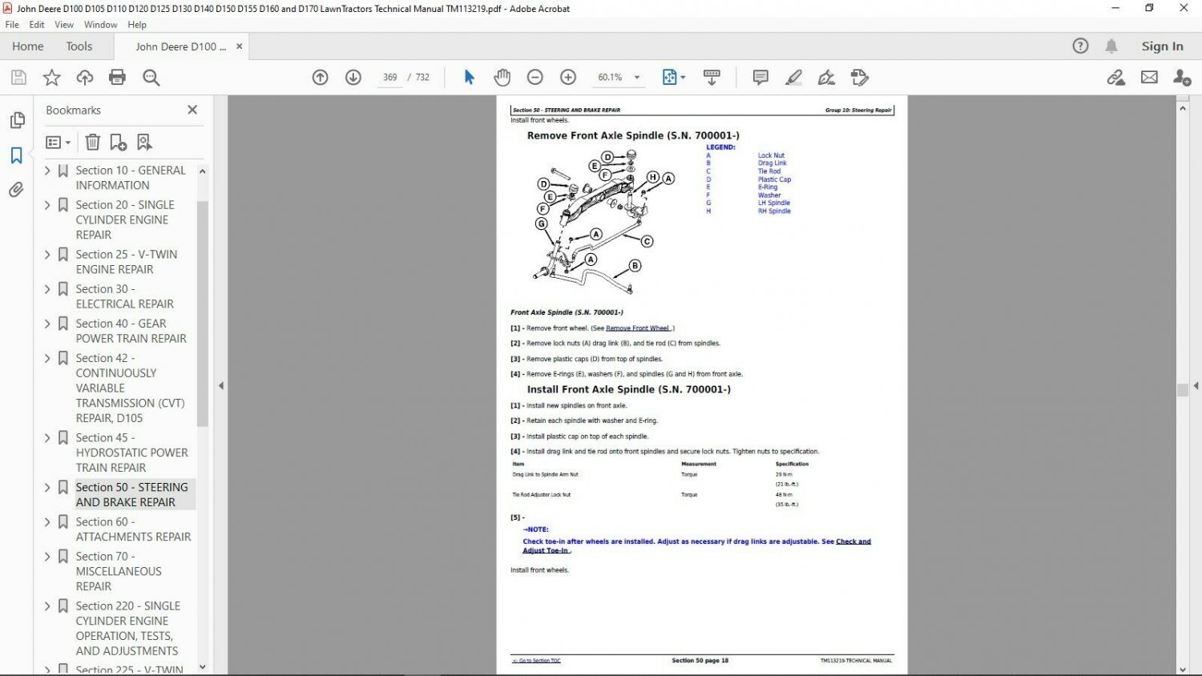Expand Section 50 - STEERING AND BRAKE REPAIR
This screenshot has width=1202, height=676.
point(46,486)
